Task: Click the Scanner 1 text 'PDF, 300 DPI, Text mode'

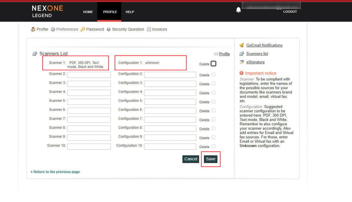Action: pyautogui.click(x=85, y=65)
